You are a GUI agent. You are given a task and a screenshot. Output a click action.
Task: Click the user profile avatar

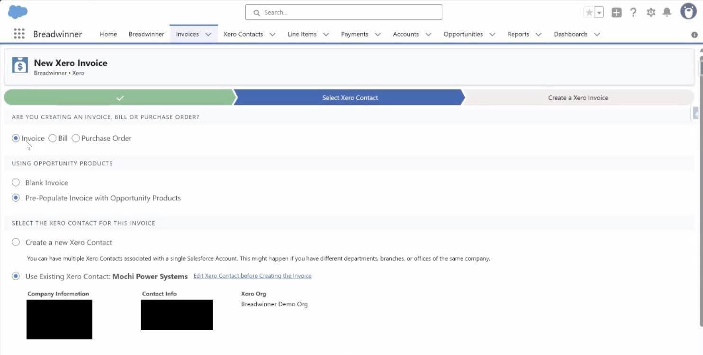688,12
